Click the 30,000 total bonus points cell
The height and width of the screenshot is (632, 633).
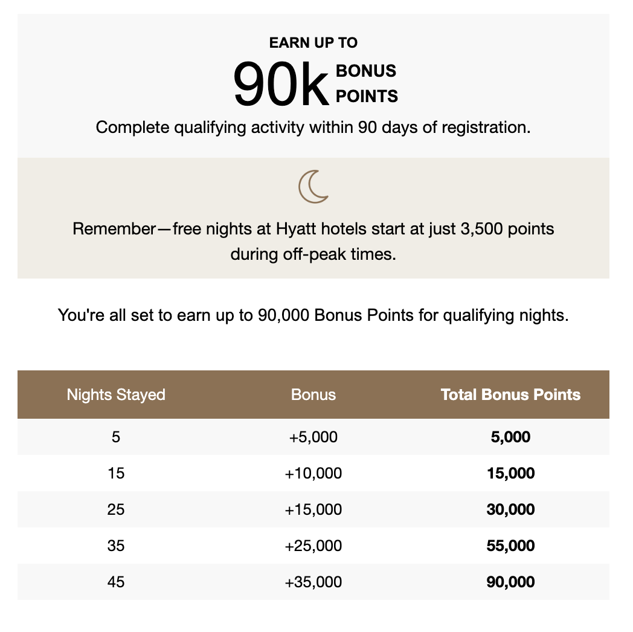pyautogui.click(x=510, y=509)
